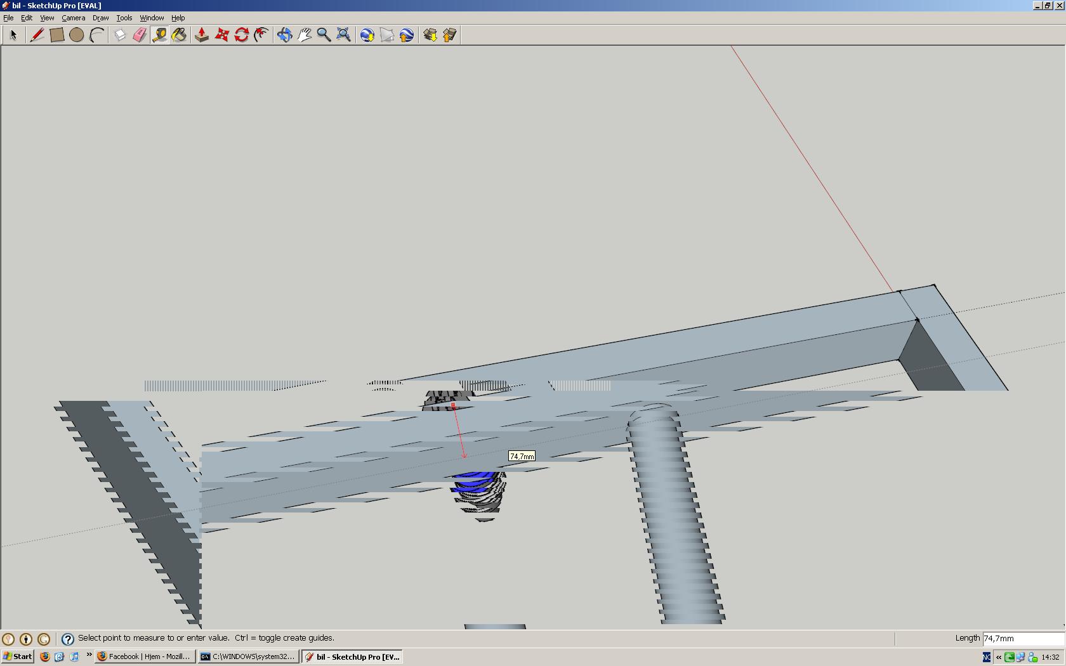Launch Firefox from quick launch
Image resolution: width=1066 pixels, height=666 pixels.
[x=44, y=656]
